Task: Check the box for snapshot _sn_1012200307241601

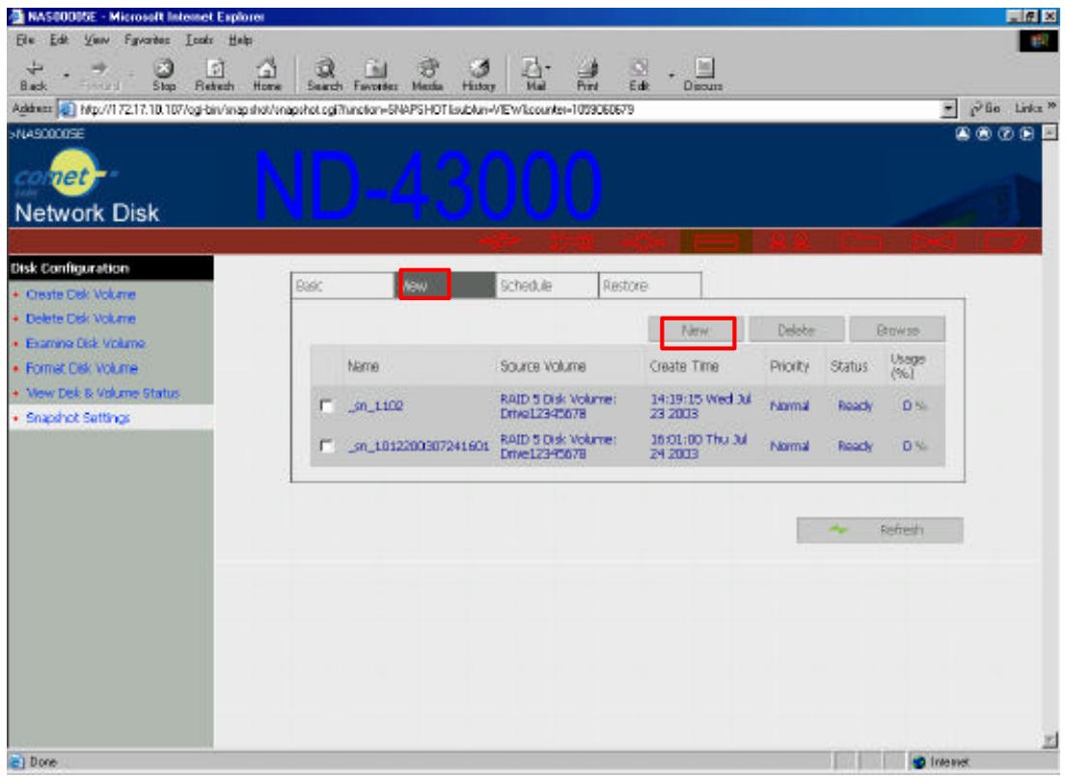Action: point(327,446)
